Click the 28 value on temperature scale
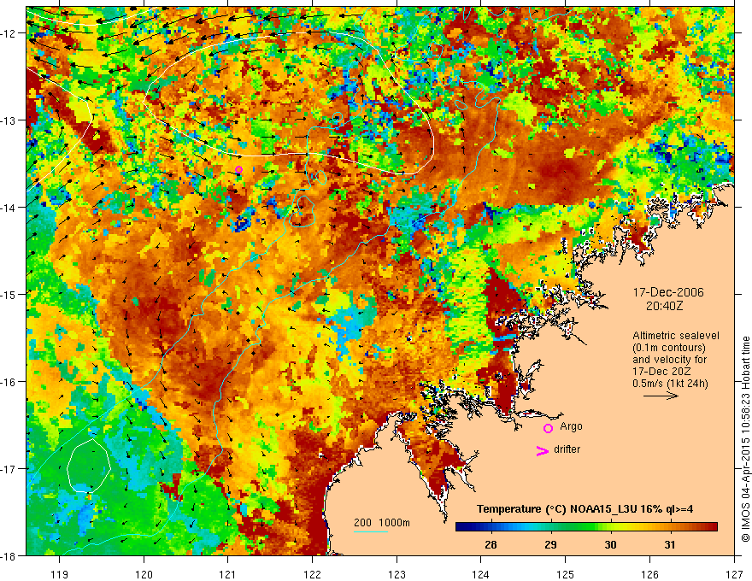Screen dimensions: 752x581 (x=491, y=544)
